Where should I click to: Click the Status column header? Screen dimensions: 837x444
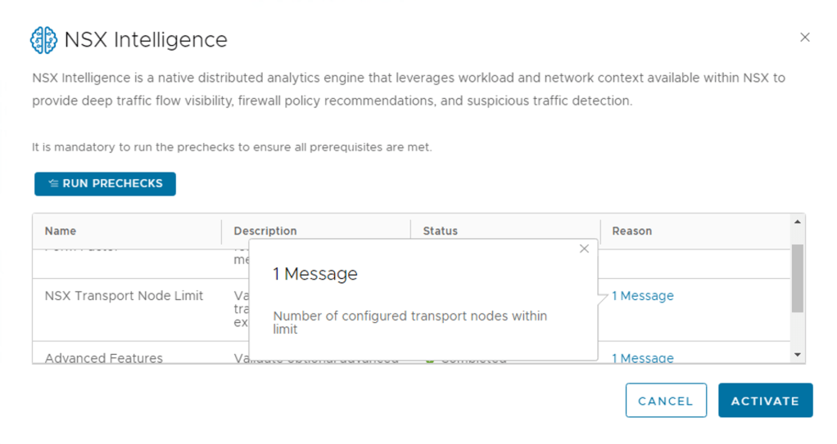440,231
